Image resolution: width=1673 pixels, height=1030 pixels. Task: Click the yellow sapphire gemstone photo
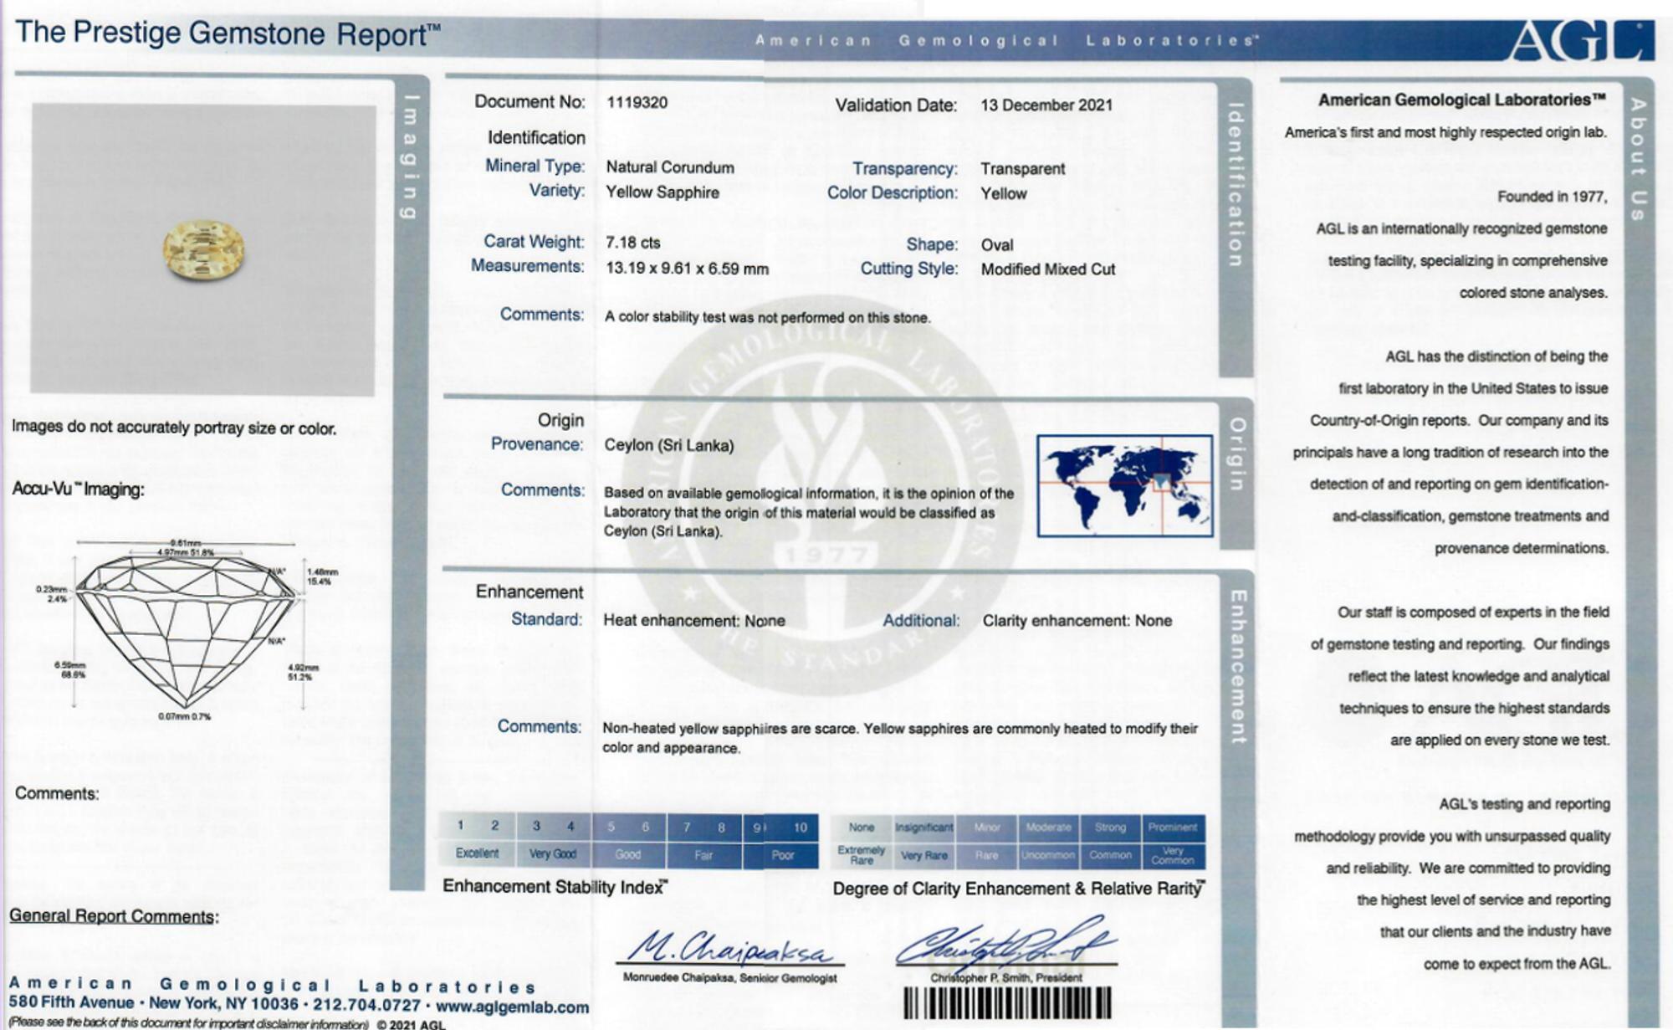[202, 250]
